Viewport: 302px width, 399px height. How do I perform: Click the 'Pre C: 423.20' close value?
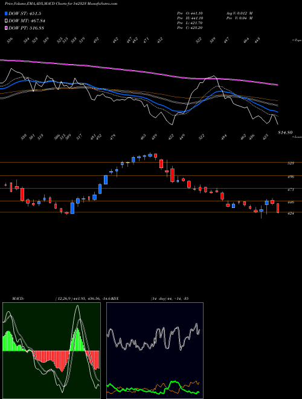tap(190, 28)
